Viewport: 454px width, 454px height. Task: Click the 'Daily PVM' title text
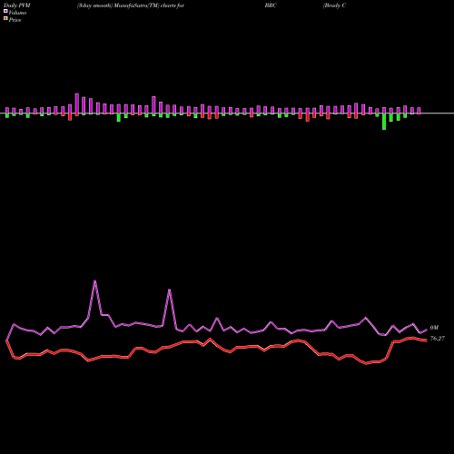point(17,5)
